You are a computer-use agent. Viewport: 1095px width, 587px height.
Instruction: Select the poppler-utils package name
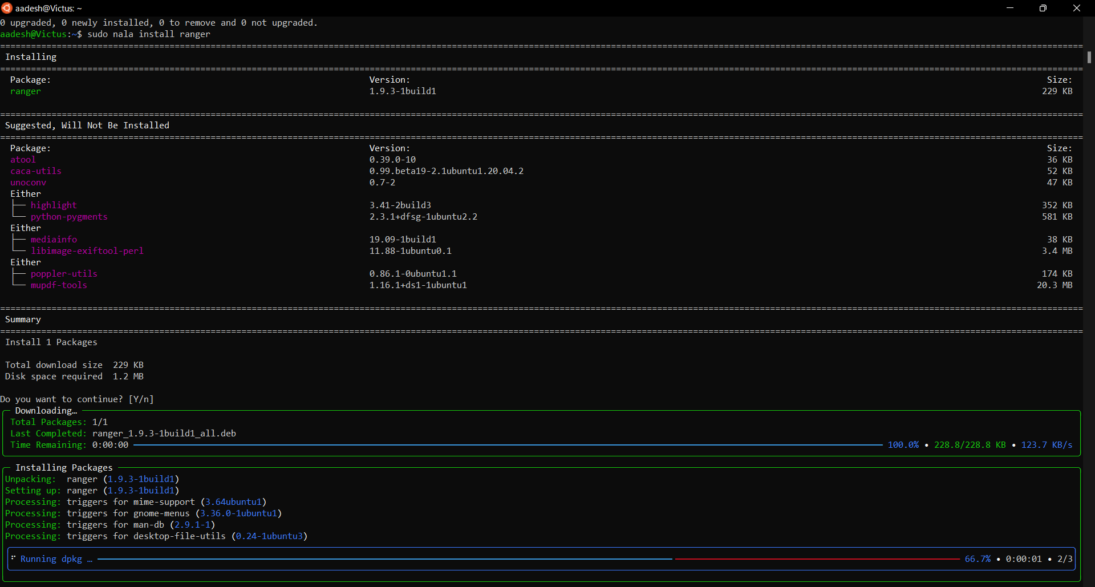click(x=64, y=274)
